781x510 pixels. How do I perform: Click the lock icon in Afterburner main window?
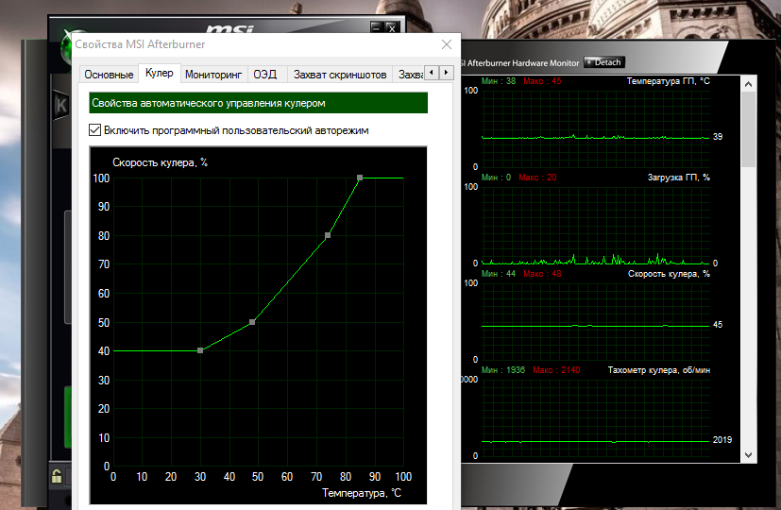[x=57, y=476]
